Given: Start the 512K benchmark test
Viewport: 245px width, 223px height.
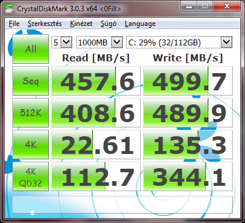Looking at the screenshot, I should [31, 113].
